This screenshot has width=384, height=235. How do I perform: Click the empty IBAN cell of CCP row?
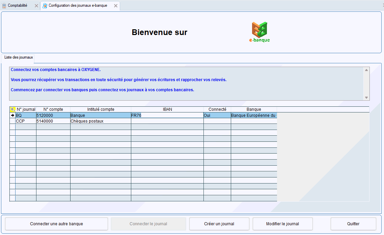pos(167,121)
